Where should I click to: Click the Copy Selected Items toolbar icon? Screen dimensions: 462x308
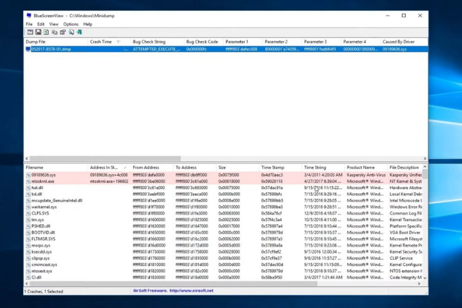pos(54,32)
